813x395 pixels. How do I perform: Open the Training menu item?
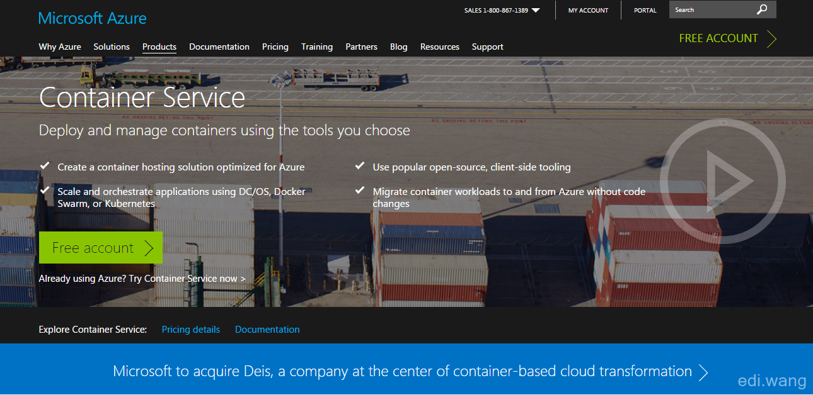[x=317, y=47]
